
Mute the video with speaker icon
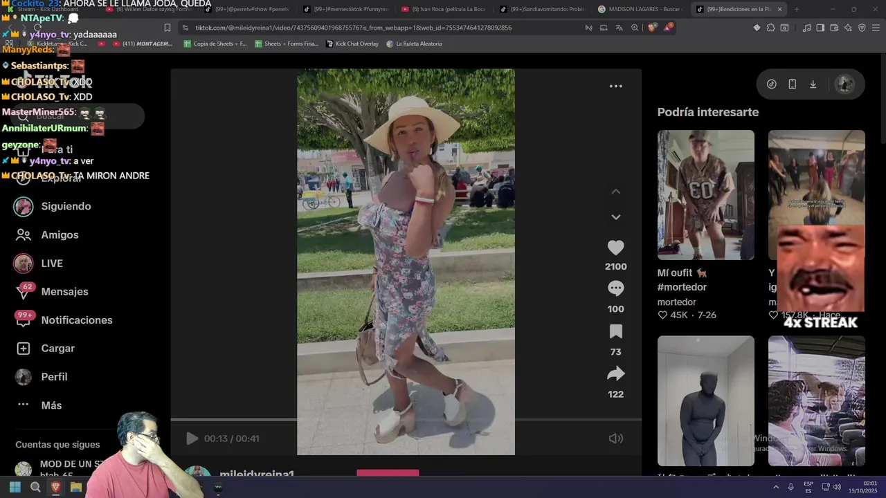[x=615, y=439]
